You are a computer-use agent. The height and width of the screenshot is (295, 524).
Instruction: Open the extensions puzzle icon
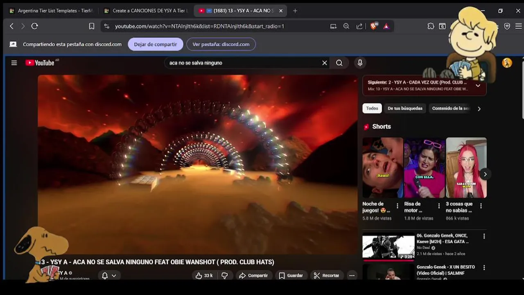click(431, 26)
